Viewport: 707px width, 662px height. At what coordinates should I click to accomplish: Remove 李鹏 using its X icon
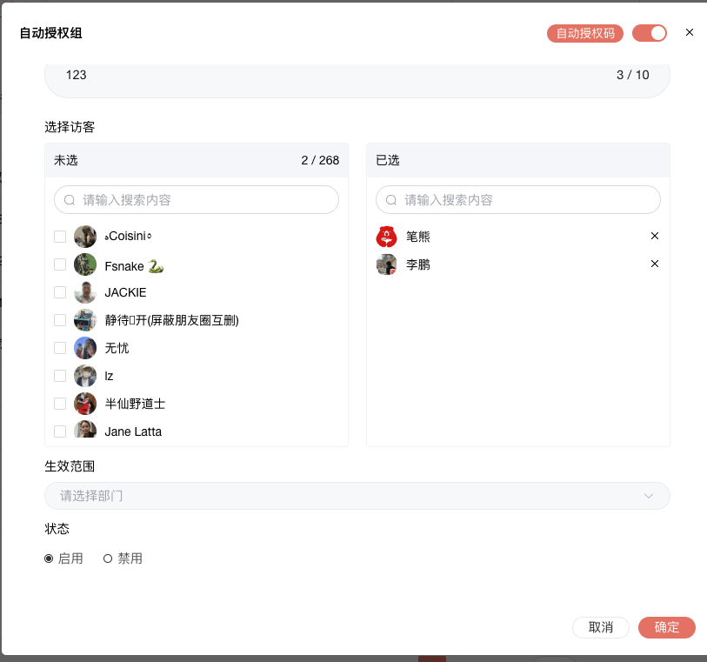(x=655, y=264)
